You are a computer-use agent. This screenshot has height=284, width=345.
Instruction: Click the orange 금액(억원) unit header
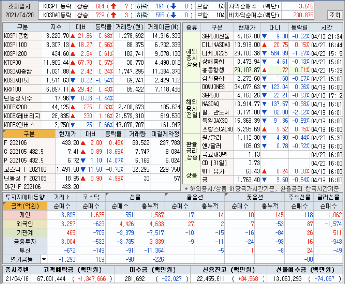point(25,206)
